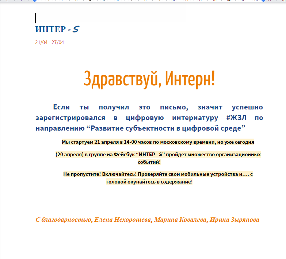
Task: Click the line starting "(20 апреля) в группе на Фейсбук"
Action: (158, 154)
